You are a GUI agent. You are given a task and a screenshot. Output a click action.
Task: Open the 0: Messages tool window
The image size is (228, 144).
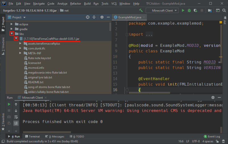tap(55, 136)
